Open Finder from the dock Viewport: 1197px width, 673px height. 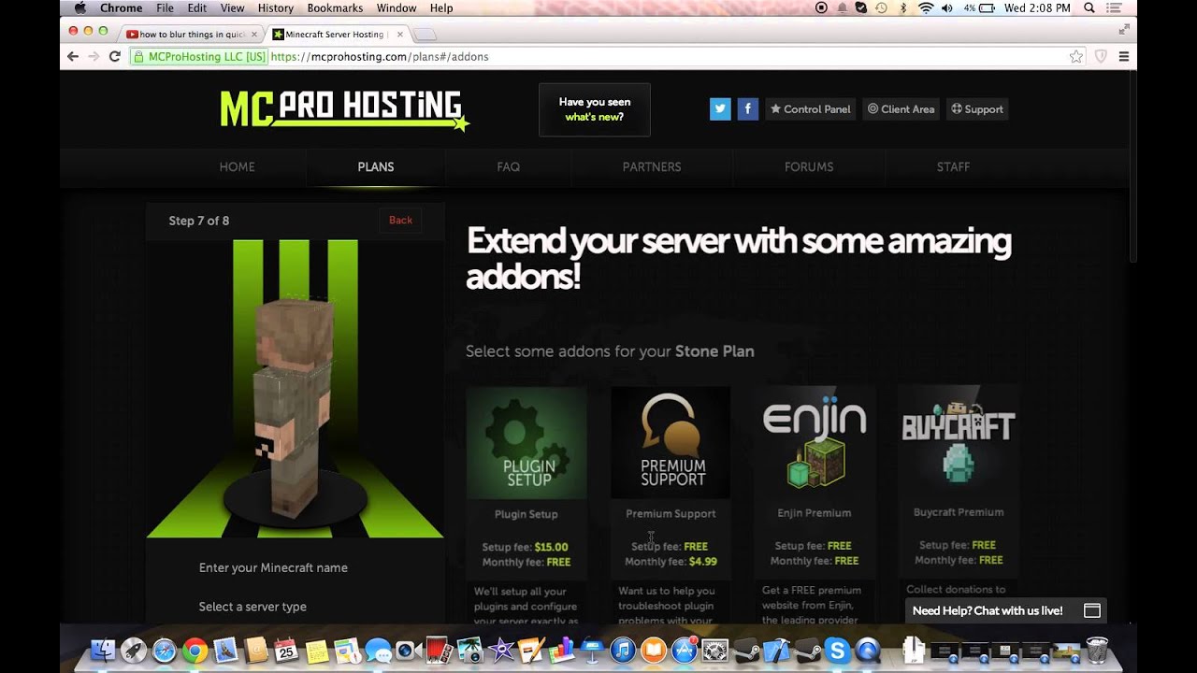103,651
